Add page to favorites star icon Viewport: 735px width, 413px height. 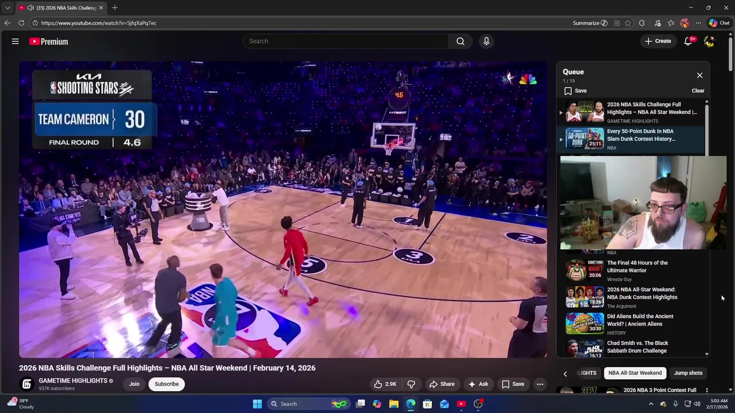(x=628, y=23)
